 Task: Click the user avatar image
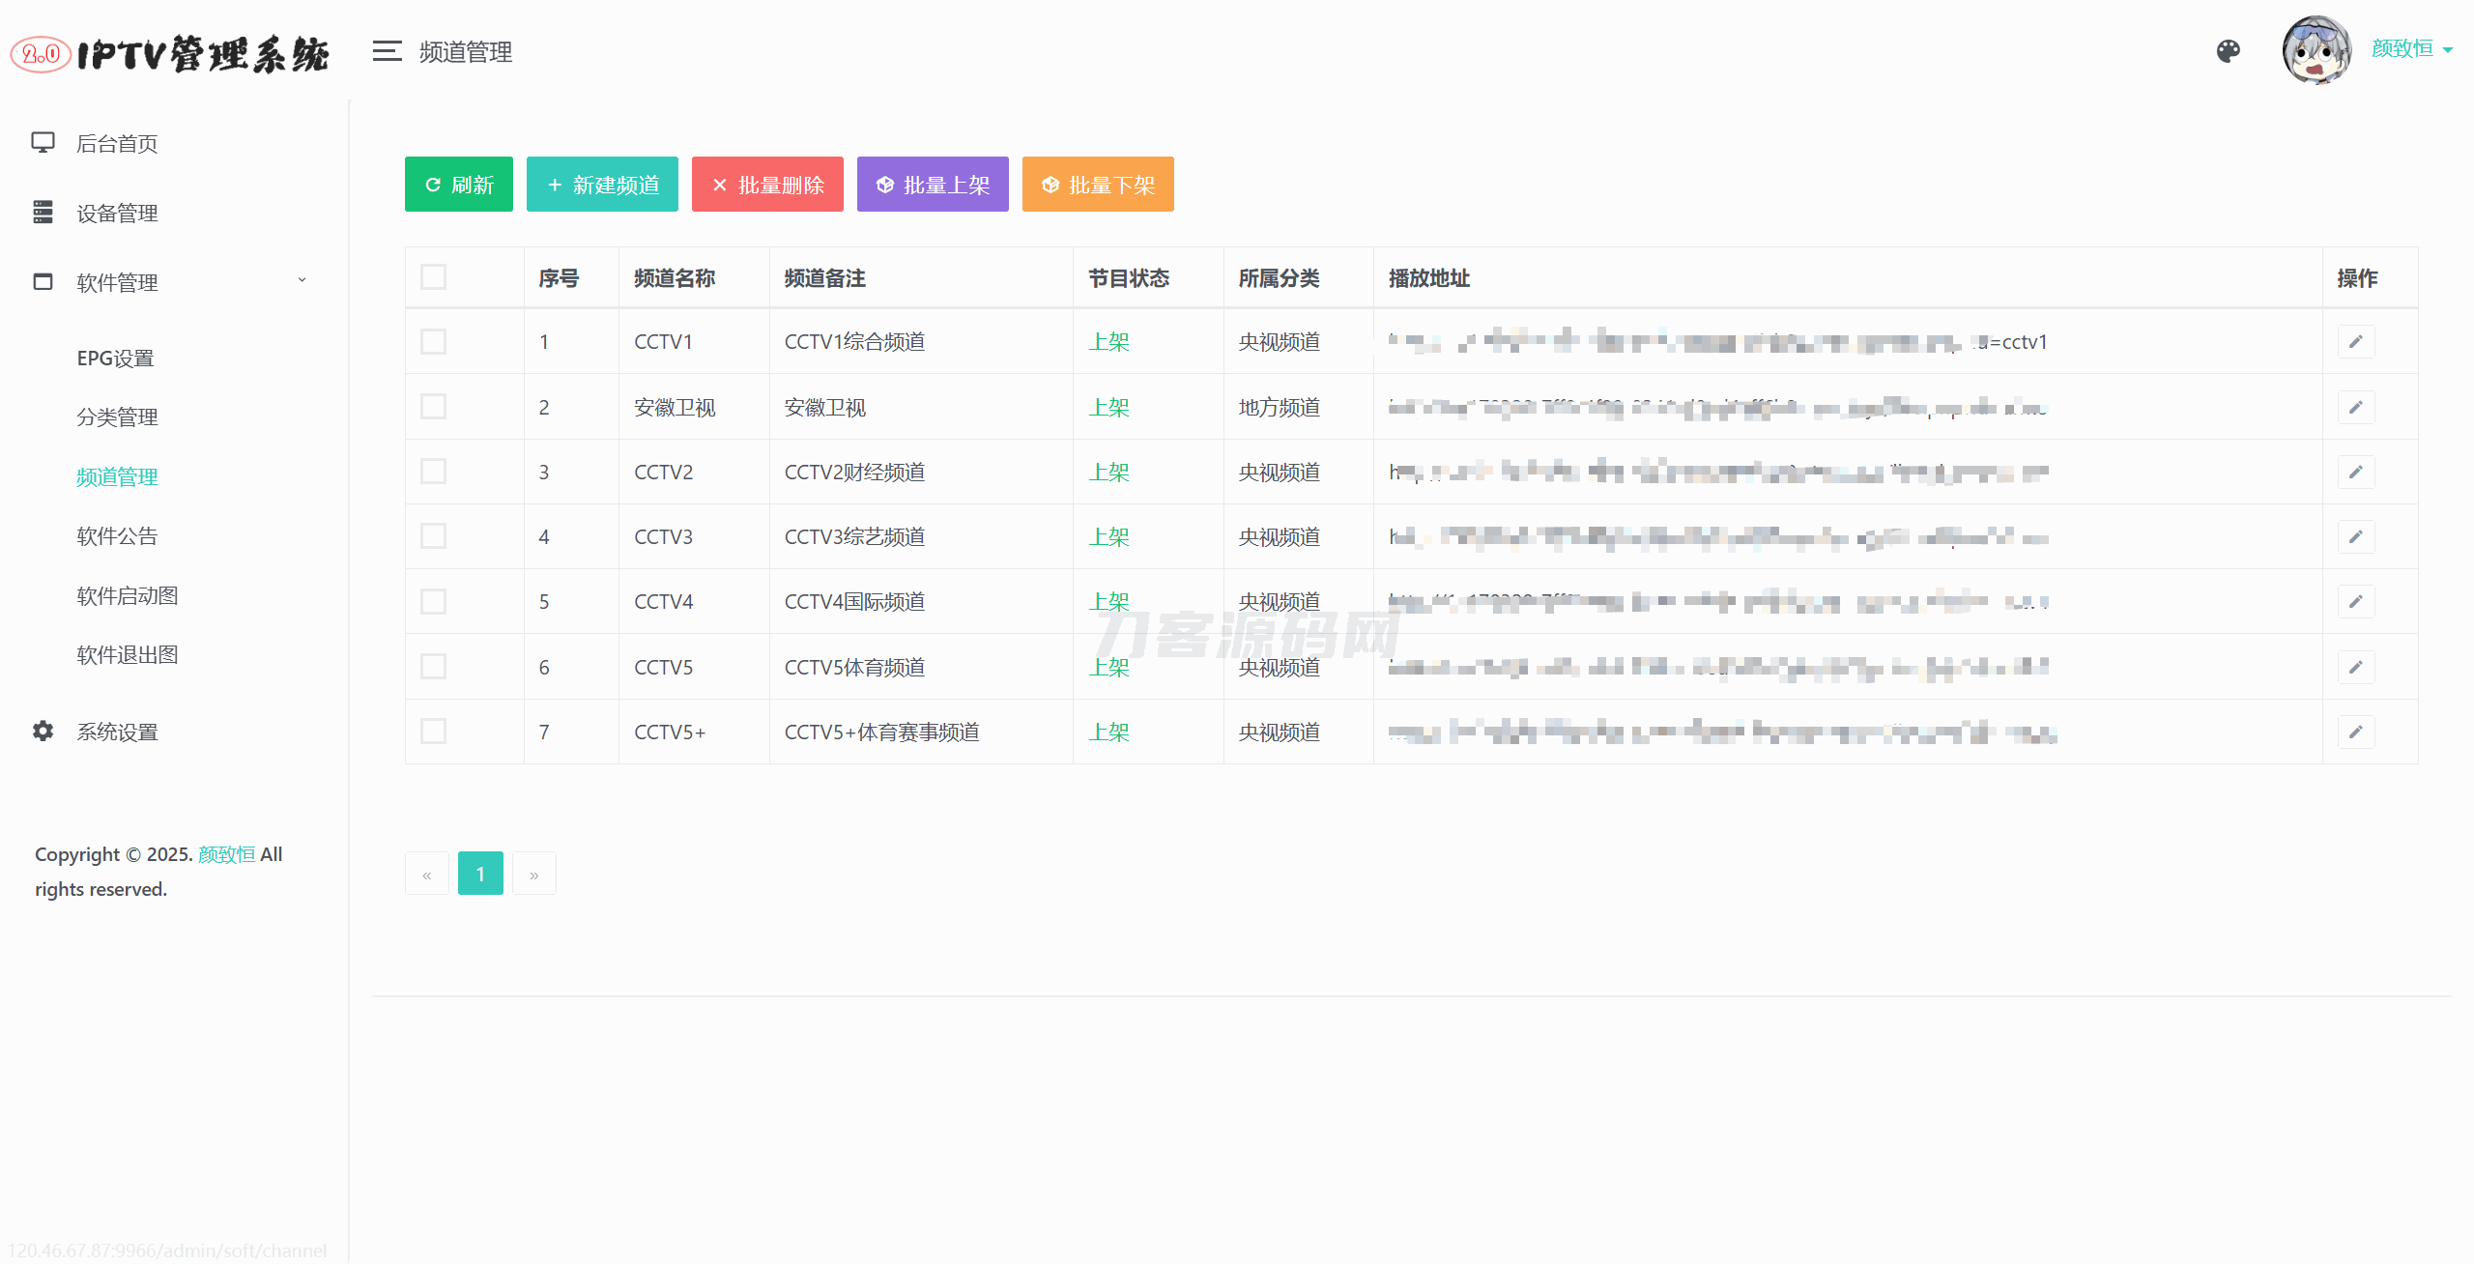coord(2316,50)
